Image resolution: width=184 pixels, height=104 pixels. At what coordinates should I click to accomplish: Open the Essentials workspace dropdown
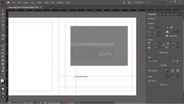pos(139,3)
